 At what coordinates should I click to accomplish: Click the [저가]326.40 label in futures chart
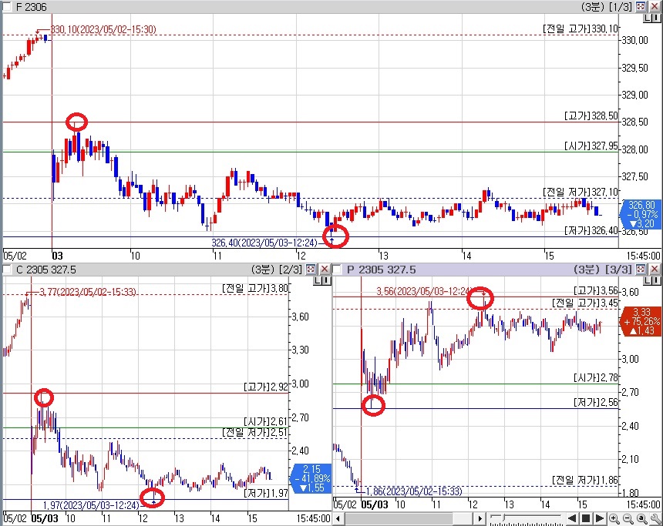click(591, 230)
